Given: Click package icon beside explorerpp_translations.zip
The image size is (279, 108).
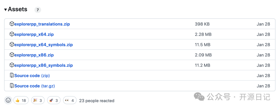Looking at the screenshot, I should point(12,24).
